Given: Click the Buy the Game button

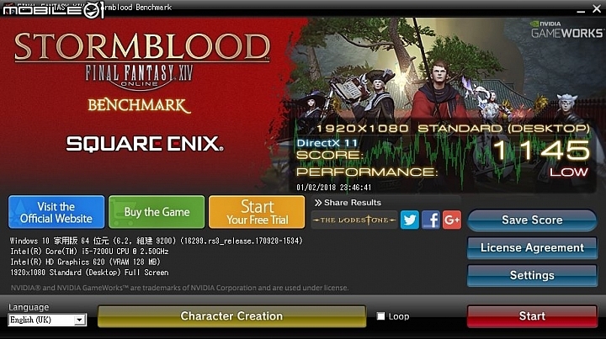Looking at the screenshot, I should pos(157,212).
